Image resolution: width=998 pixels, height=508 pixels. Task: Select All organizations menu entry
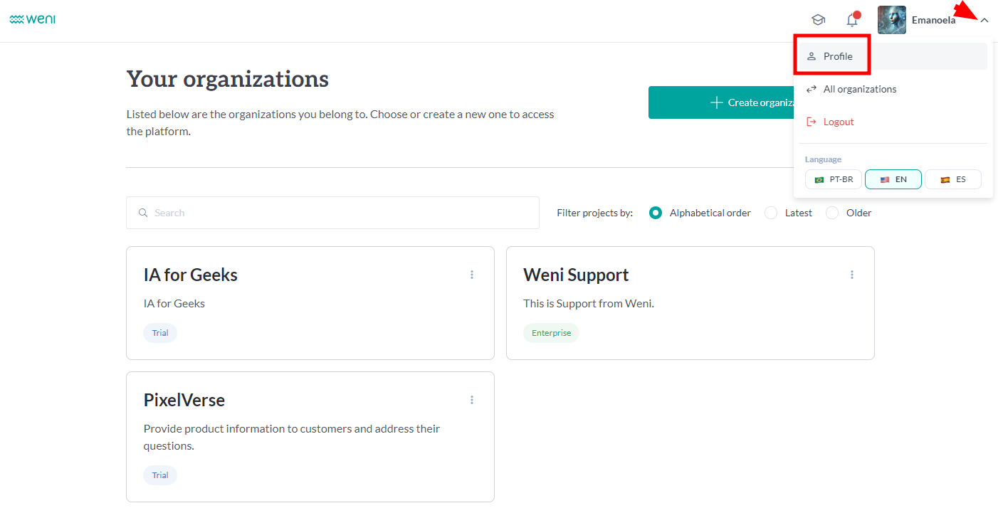pos(859,89)
